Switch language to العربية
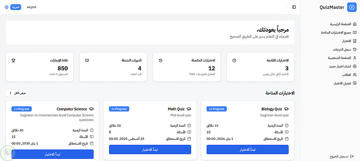 [x=16, y=7]
